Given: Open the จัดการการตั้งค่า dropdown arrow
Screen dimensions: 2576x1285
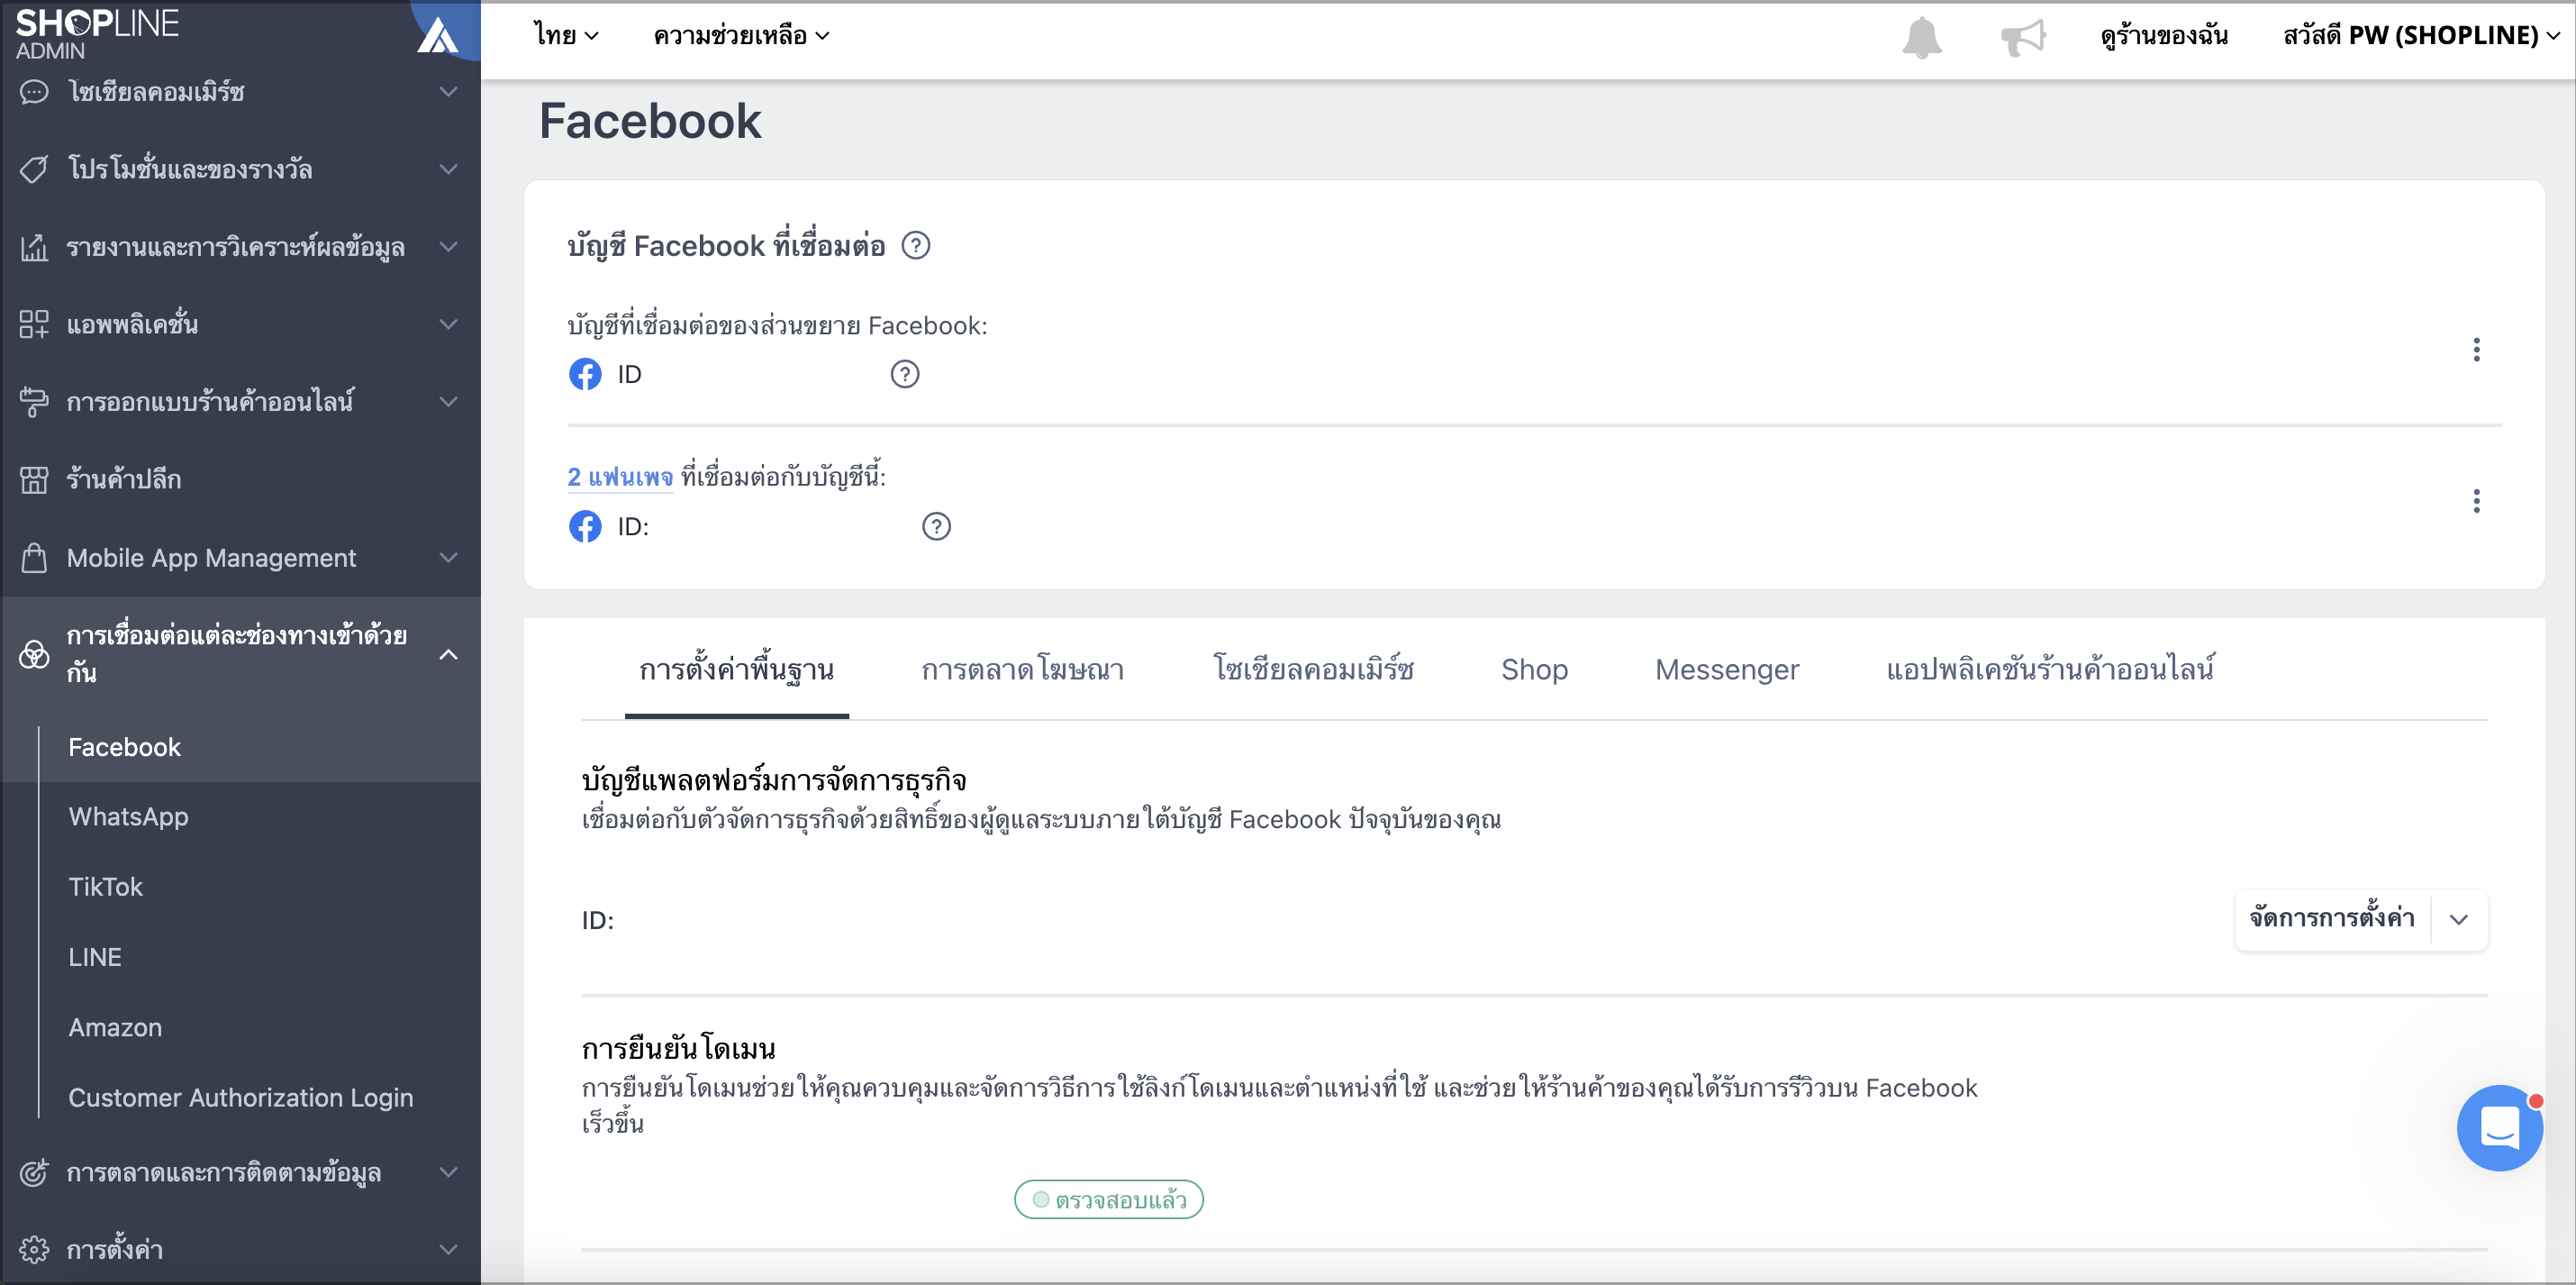Looking at the screenshot, I should (2459, 920).
